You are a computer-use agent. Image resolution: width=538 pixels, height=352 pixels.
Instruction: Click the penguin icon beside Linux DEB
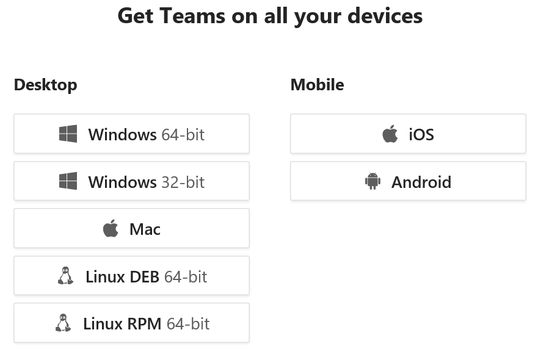coord(65,276)
